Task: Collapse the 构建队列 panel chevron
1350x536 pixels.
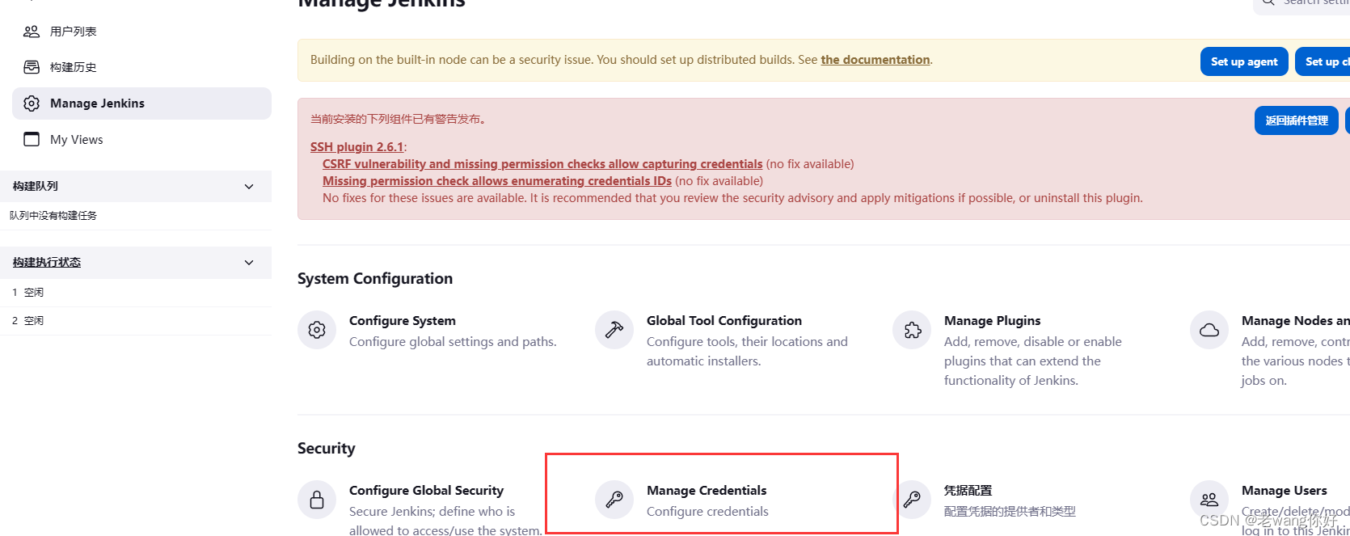Action: (x=249, y=187)
